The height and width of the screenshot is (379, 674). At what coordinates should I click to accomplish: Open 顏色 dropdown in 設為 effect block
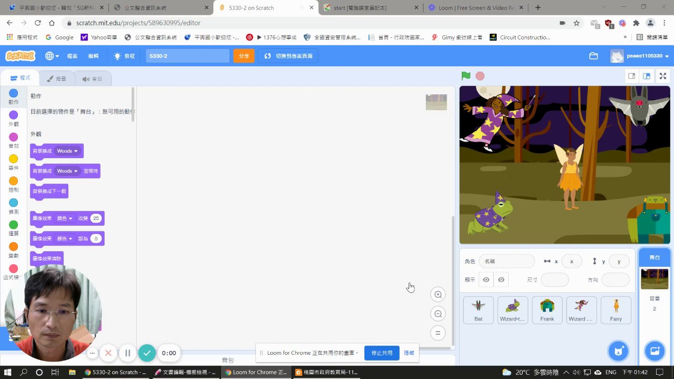pos(64,238)
